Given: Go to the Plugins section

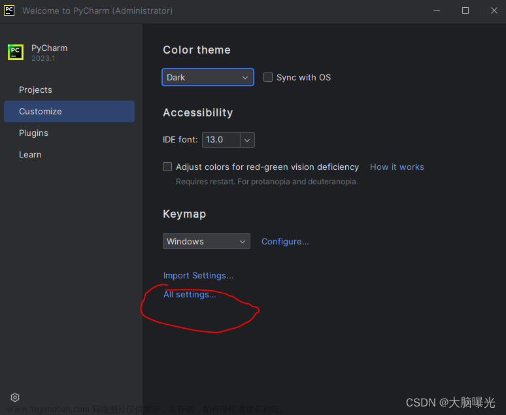Looking at the screenshot, I should pyautogui.click(x=33, y=133).
